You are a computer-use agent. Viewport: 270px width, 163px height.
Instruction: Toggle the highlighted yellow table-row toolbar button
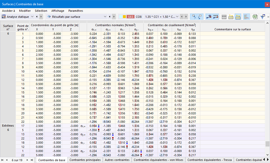[238, 17]
